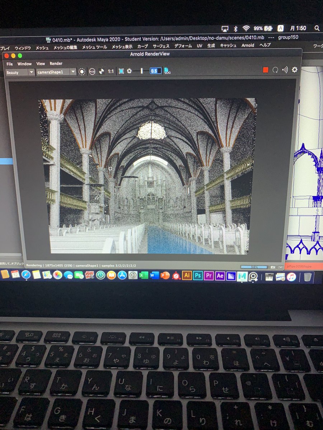Viewport: 323px width, 430px height.
Task: Switch to Maya from the Dock
Action: (x=243, y=276)
